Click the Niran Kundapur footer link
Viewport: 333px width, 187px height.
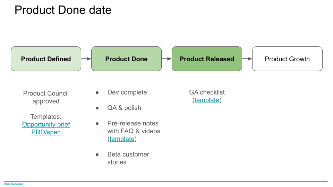(13, 184)
